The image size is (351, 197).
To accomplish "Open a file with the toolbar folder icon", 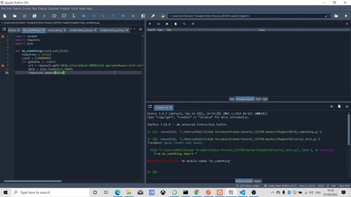I will click(15, 16).
